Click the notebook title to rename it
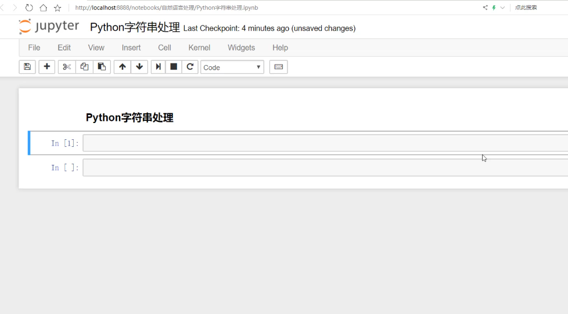 135,27
